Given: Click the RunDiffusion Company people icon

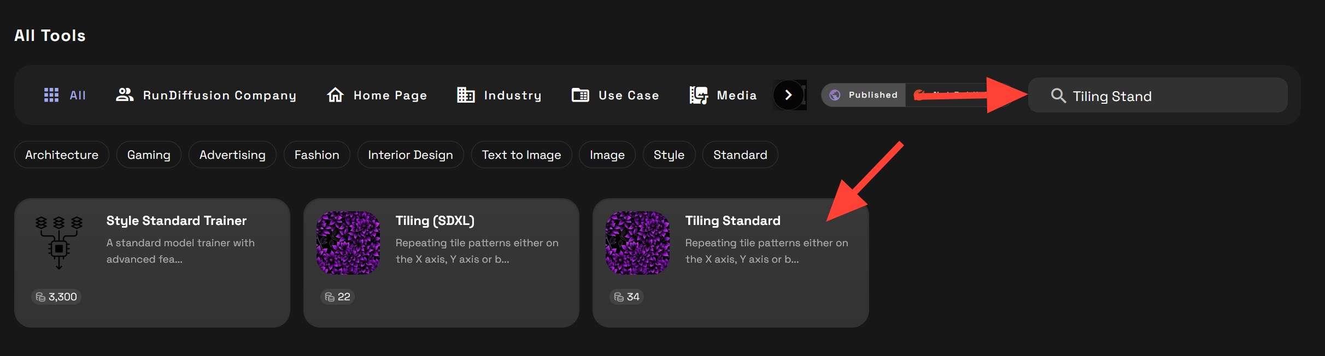Looking at the screenshot, I should (125, 95).
